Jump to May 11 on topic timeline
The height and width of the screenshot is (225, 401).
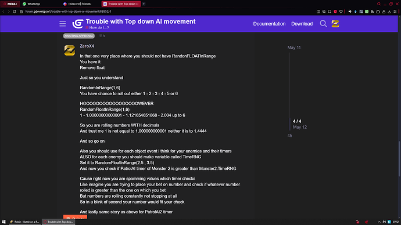point(294,48)
